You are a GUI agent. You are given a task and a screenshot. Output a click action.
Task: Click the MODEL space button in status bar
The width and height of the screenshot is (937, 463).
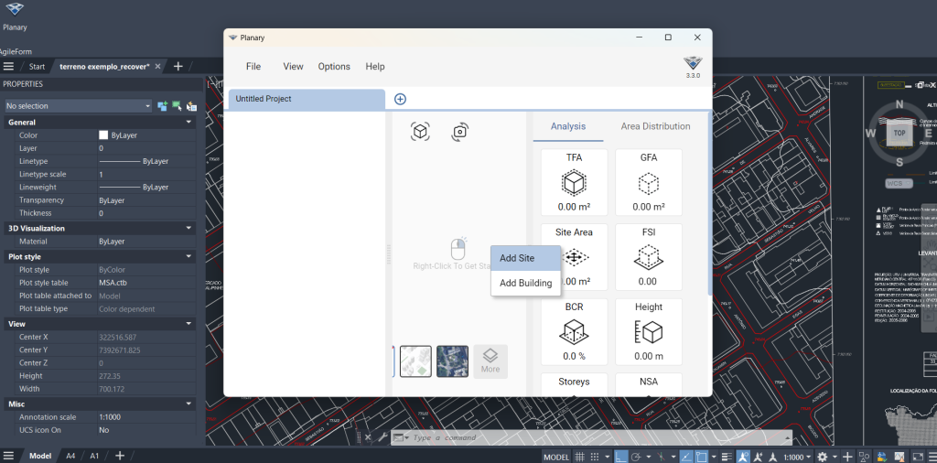[x=556, y=457]
